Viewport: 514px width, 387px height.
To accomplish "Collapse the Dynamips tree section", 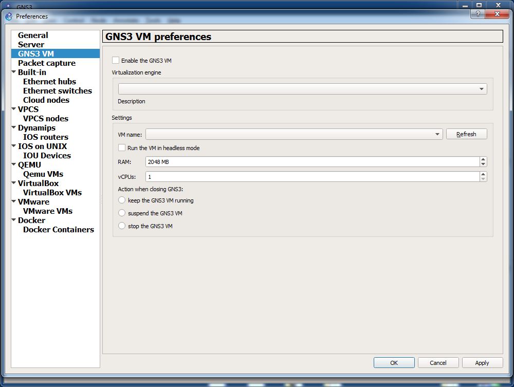I will pos(14,127).
